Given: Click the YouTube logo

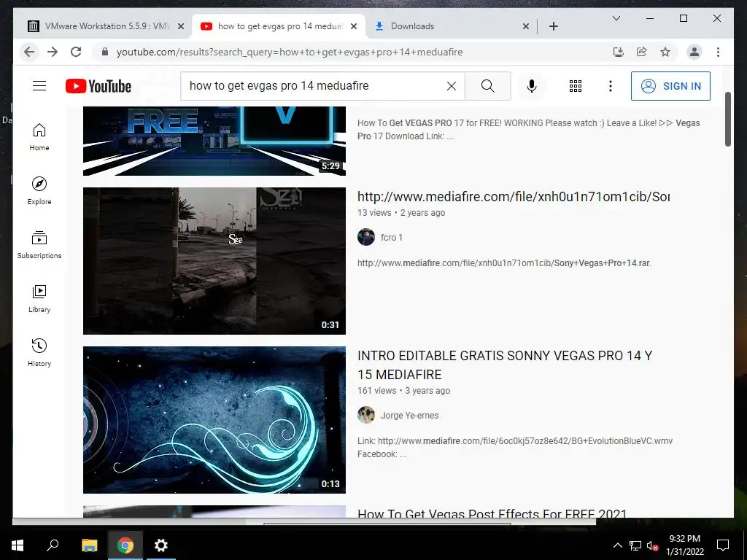Looking at the screenshot, I should pyautogui.click(x=98, y=86).
